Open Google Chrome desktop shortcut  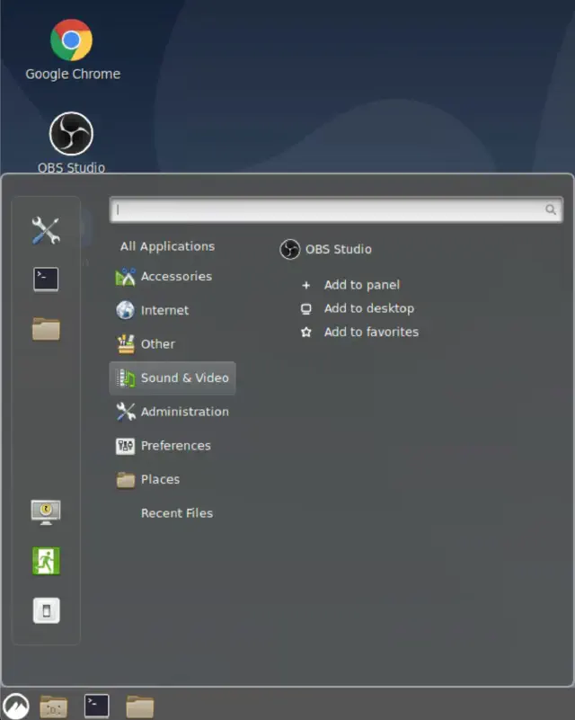coord(72,49)
